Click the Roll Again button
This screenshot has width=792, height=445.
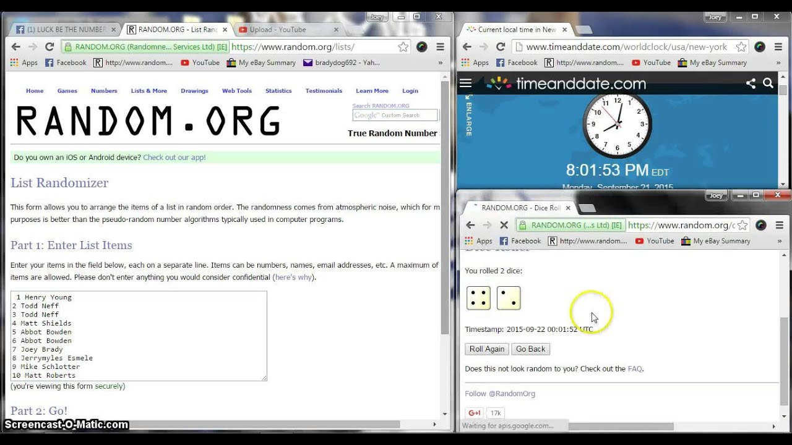pos(487,349)
